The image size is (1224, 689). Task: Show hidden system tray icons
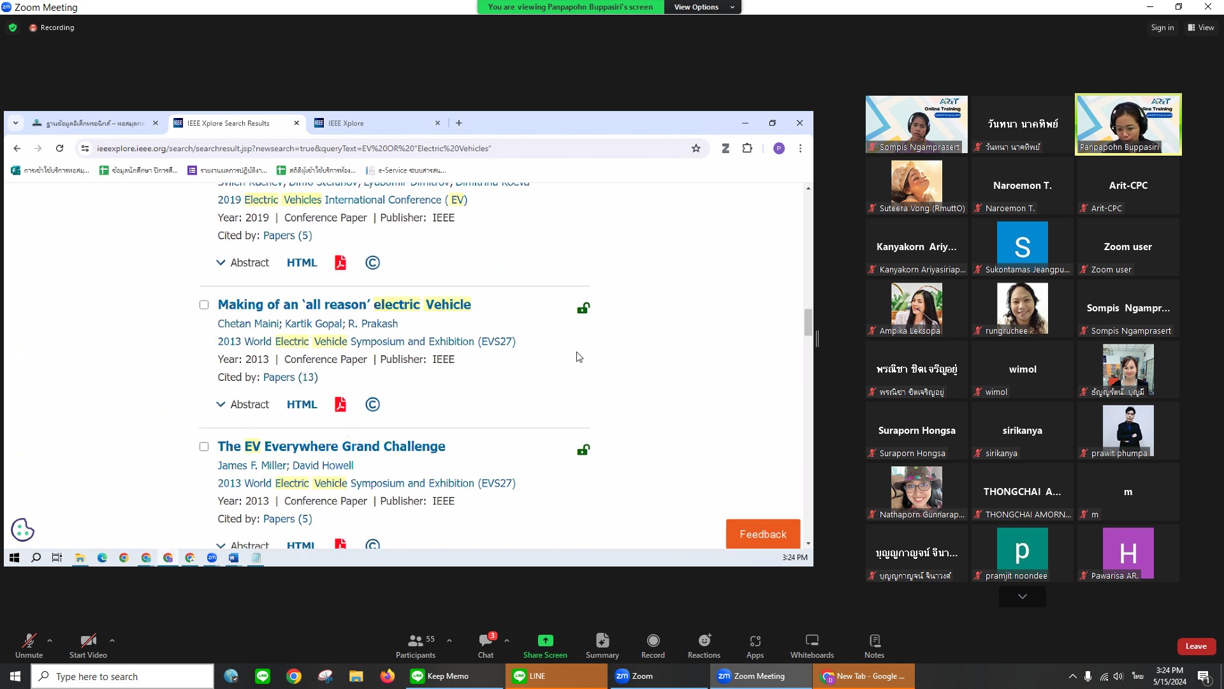click(x=1072, y=676)
